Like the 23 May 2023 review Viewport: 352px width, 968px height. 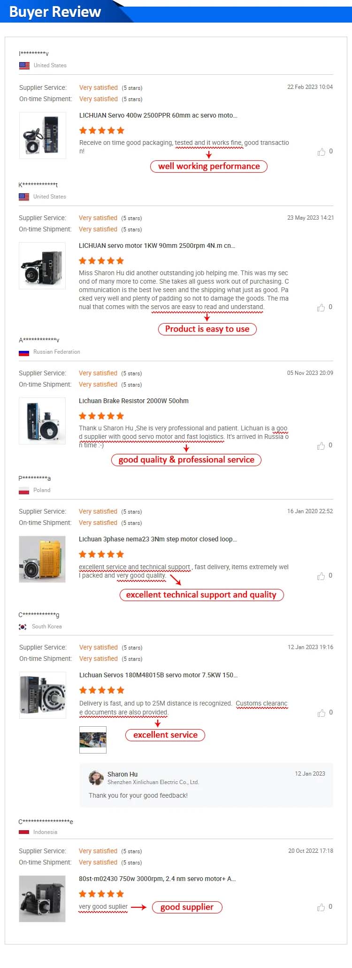(321, 308)
